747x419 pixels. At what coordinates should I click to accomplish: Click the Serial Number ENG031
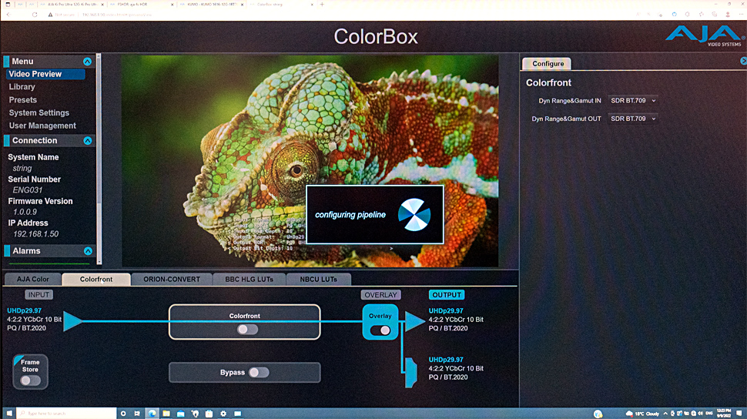coord(28,189)
